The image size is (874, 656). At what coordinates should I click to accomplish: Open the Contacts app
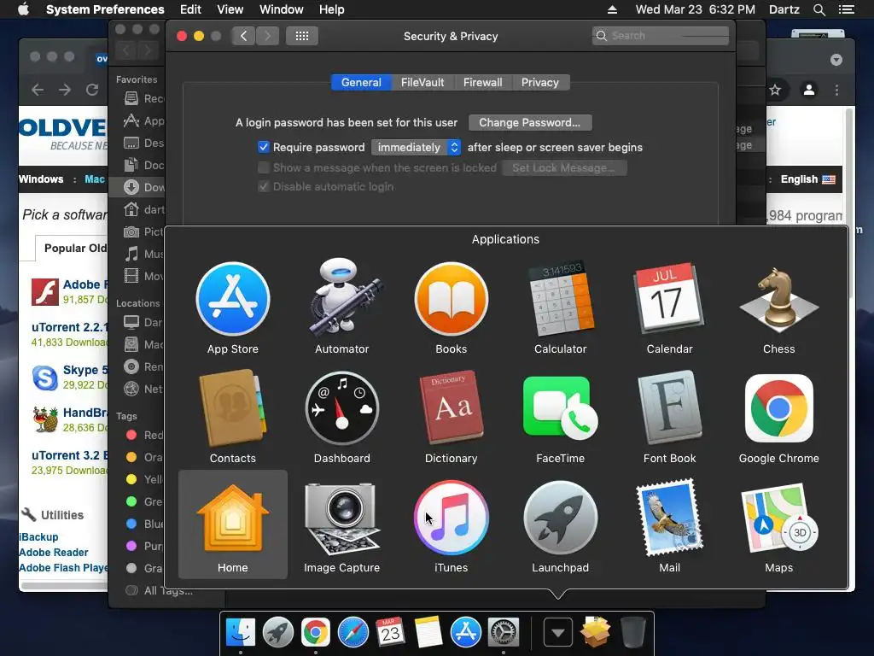tap(232, 407)
